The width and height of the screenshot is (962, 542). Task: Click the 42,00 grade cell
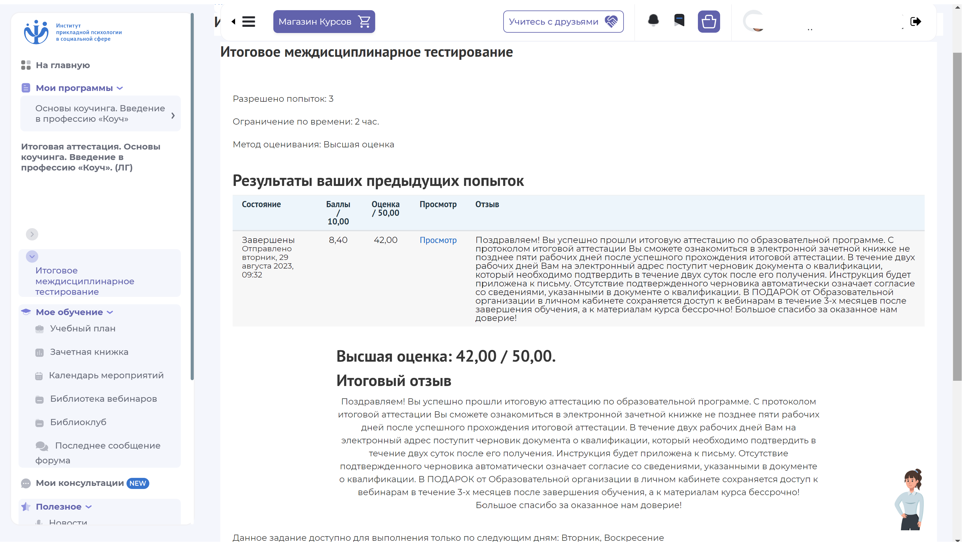[385, 240]
